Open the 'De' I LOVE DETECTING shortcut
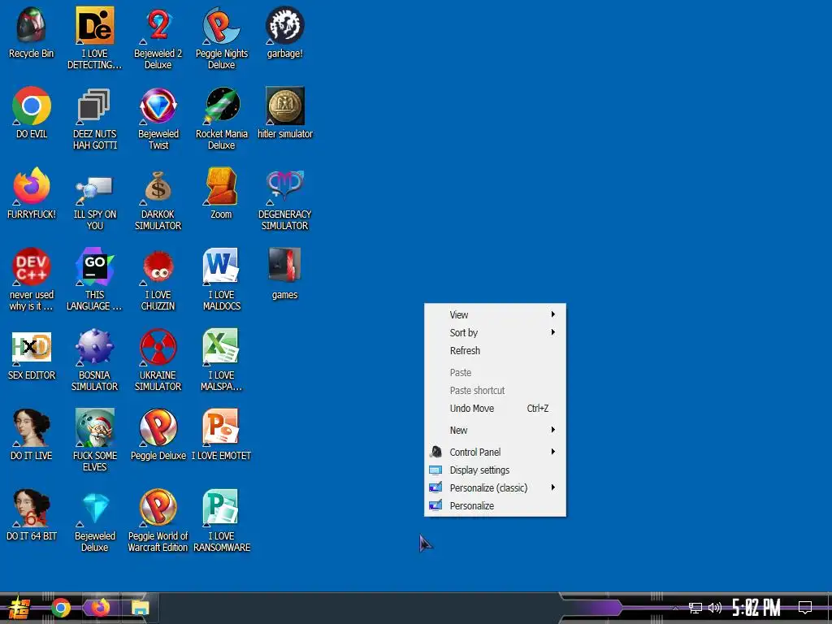Viewport: 832px width, 624px height. coord(94,38)
